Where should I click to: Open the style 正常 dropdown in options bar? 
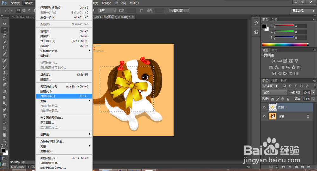pyautogui.click(x=106, y=10)
